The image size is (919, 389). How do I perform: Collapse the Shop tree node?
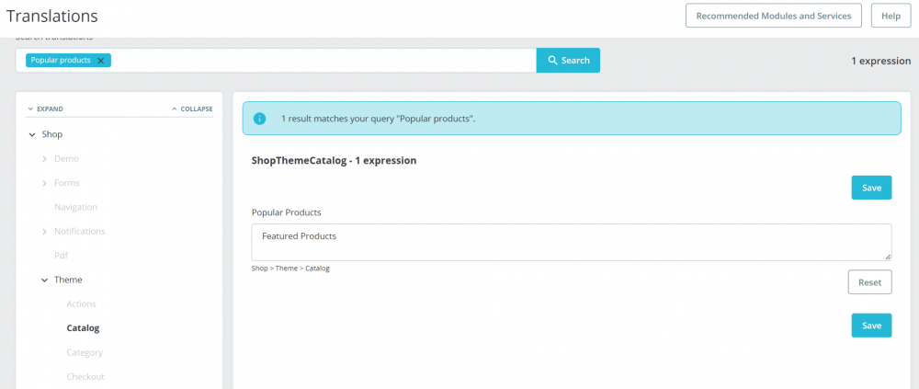coord(31,134)
